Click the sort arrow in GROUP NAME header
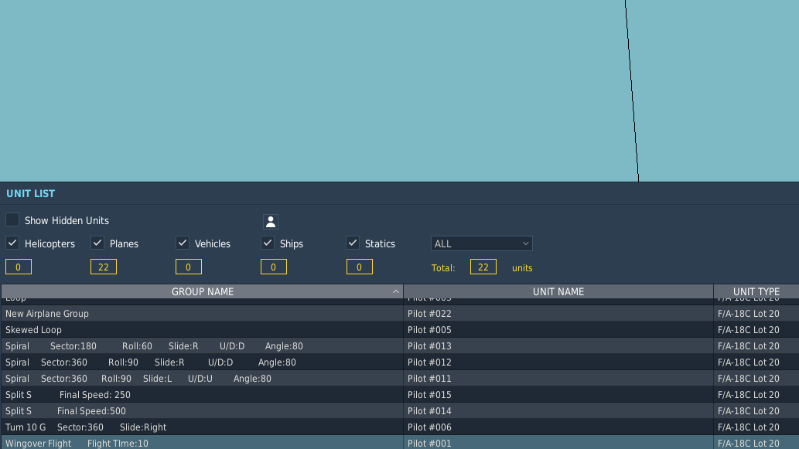Image resolution: width=799 pixels, height=449 pixels. [396, 292]
